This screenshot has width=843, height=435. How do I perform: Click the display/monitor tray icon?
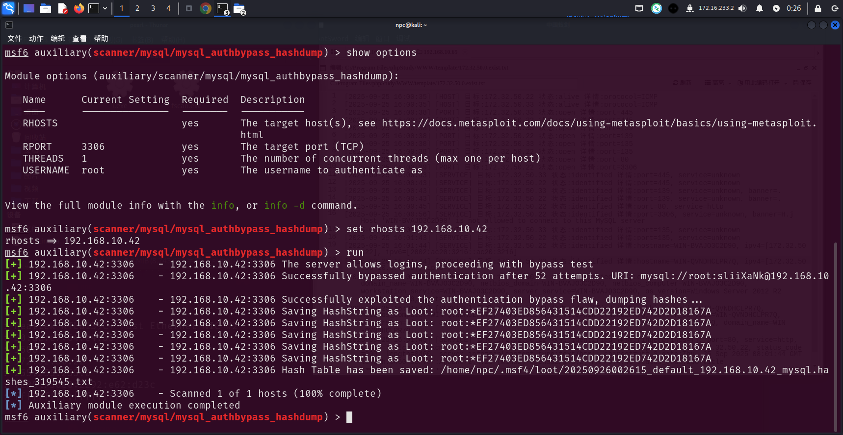point(639,8)
